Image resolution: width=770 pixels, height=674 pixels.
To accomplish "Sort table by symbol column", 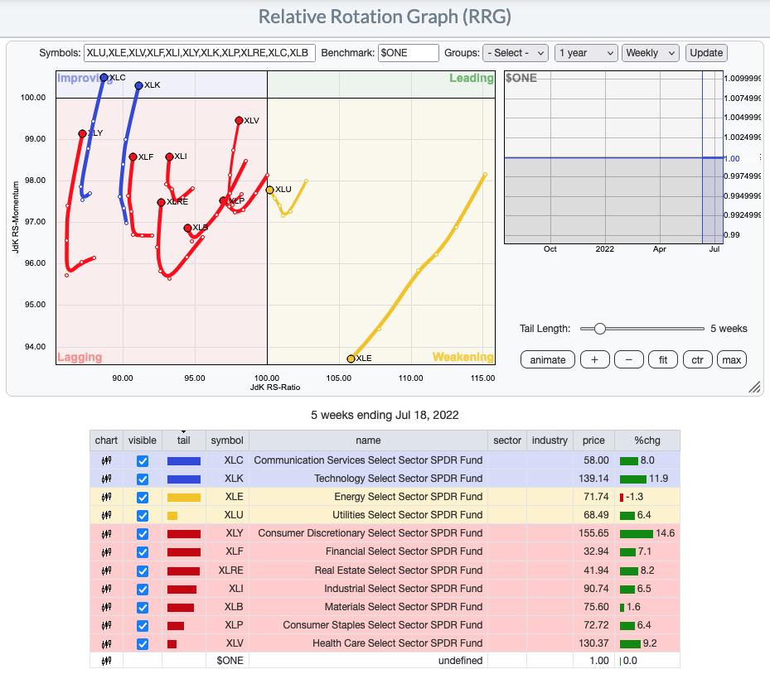I will pos(227,441).
